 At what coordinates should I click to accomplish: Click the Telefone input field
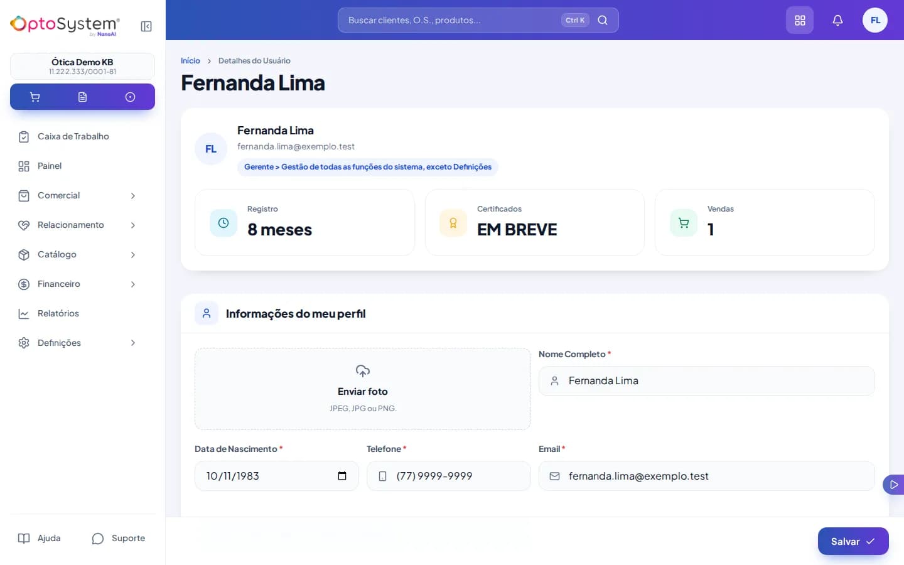449,476
